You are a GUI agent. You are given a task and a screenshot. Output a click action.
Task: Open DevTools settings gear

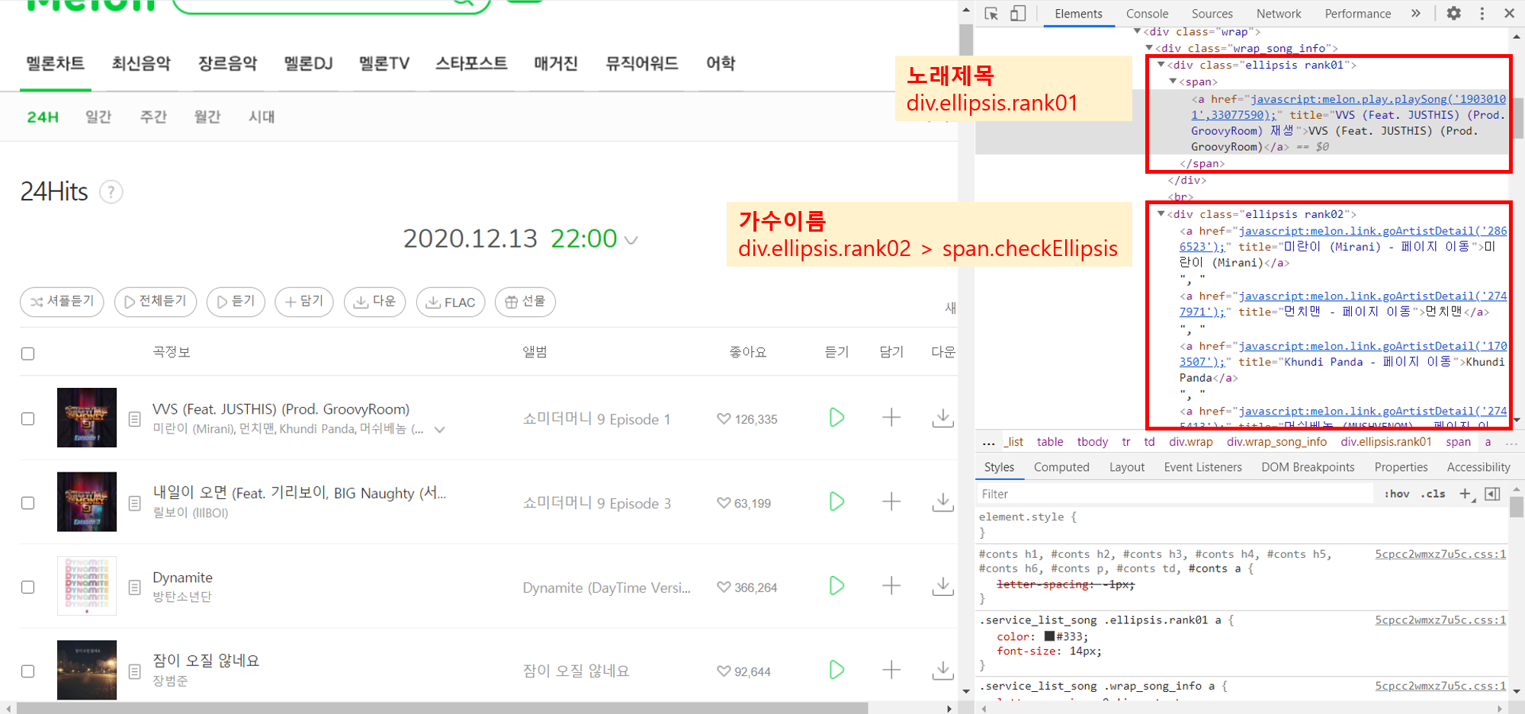pyautogui.click(x=1454, y=13)
